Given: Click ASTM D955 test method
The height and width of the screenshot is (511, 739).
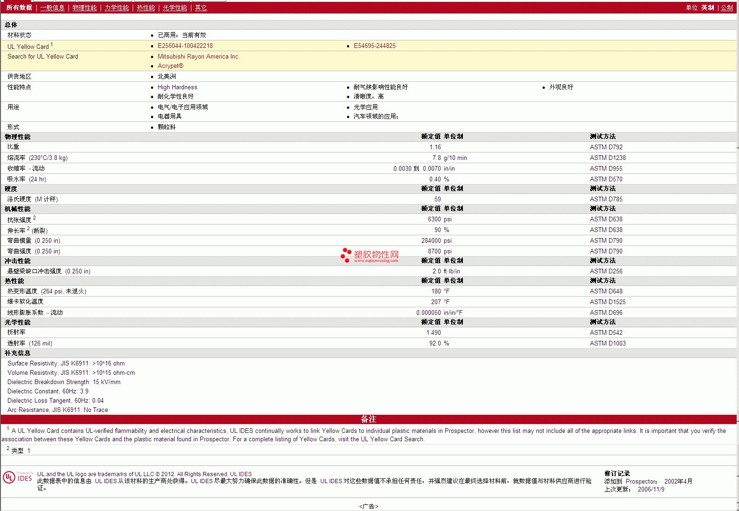Looking at the screenshot, I should [x=606, y=169].
